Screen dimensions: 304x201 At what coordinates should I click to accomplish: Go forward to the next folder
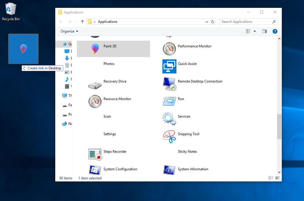click(x=69, y=22)
